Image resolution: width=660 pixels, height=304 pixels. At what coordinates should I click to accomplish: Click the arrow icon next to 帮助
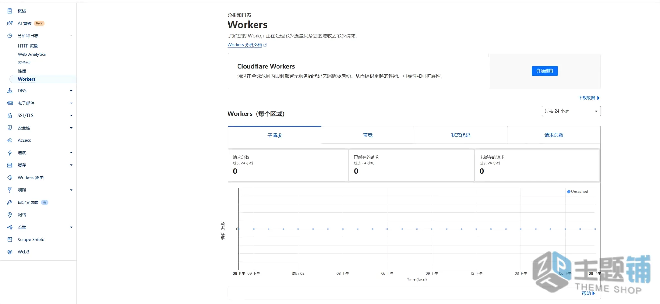593,293
